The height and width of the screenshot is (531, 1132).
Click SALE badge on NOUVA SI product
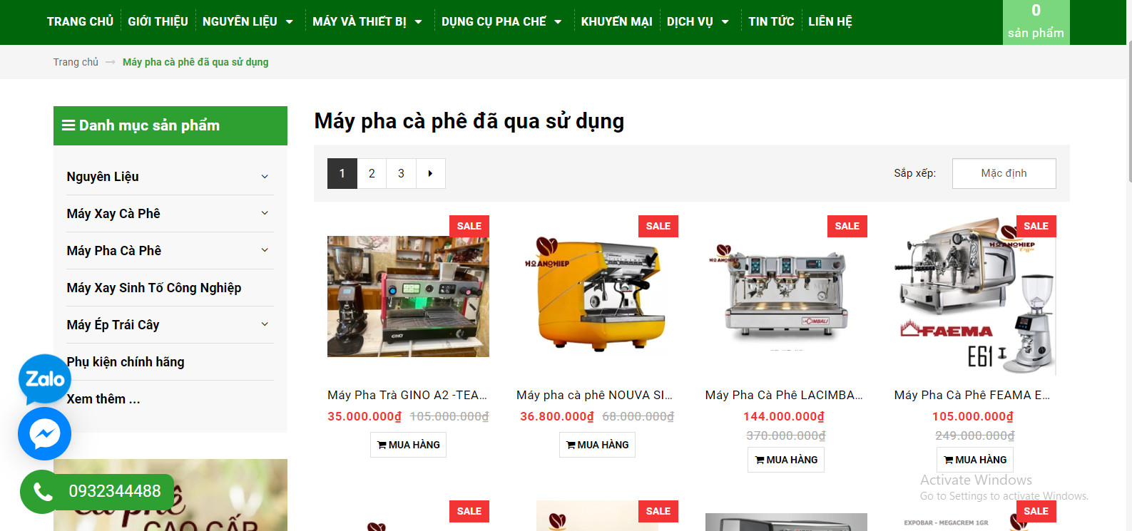point(658,226)
